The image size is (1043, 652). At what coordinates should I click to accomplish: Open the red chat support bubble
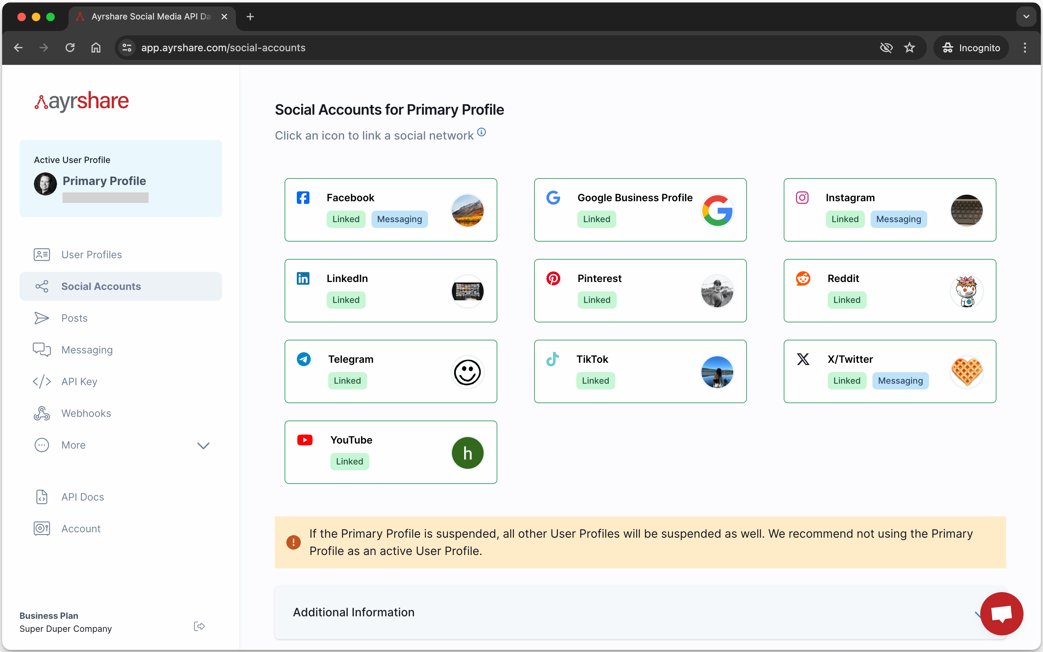(1002, 613)
